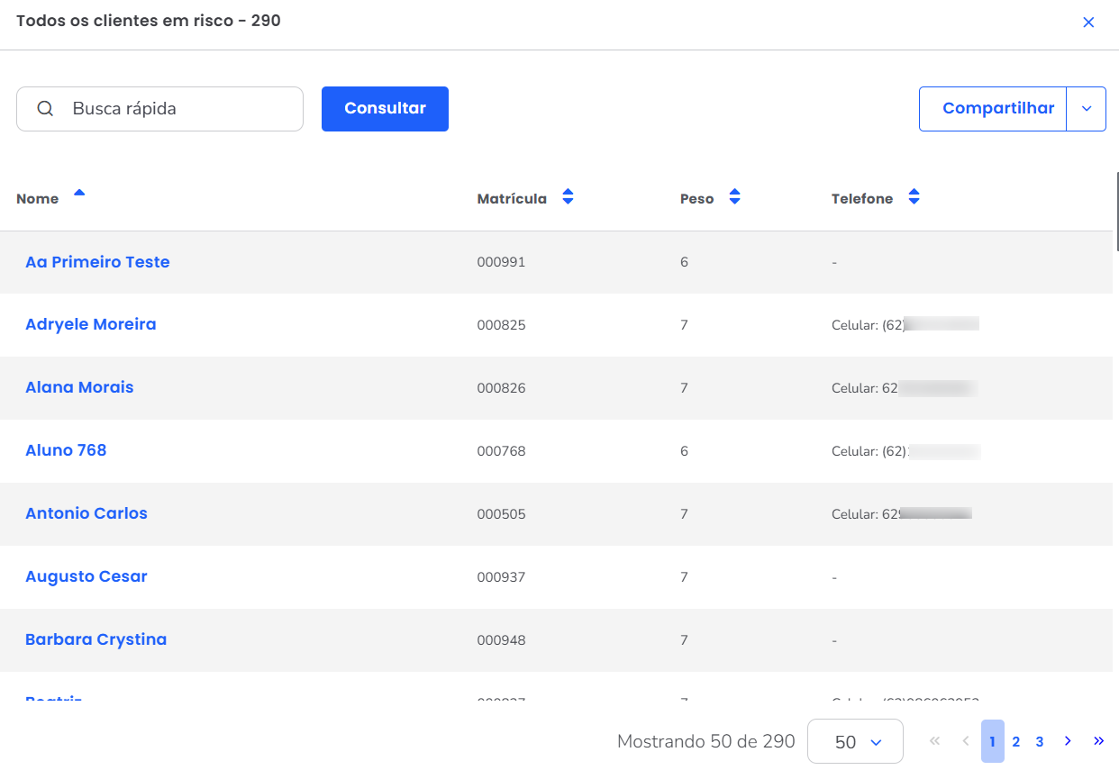The width and height of the screenshot is (1119, 779).
Task: Open the 50 per page dropdown
Action: click(855, 742)
